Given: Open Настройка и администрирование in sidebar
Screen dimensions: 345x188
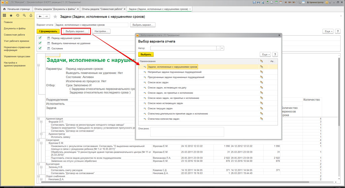Looking at the screenshot, I should click(x=14, y=64).
